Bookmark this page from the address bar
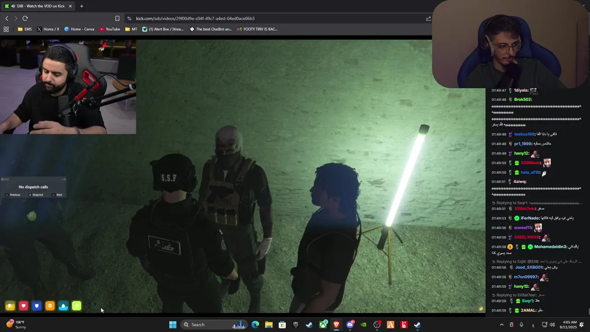590x332 pixels. coord(117,18)
